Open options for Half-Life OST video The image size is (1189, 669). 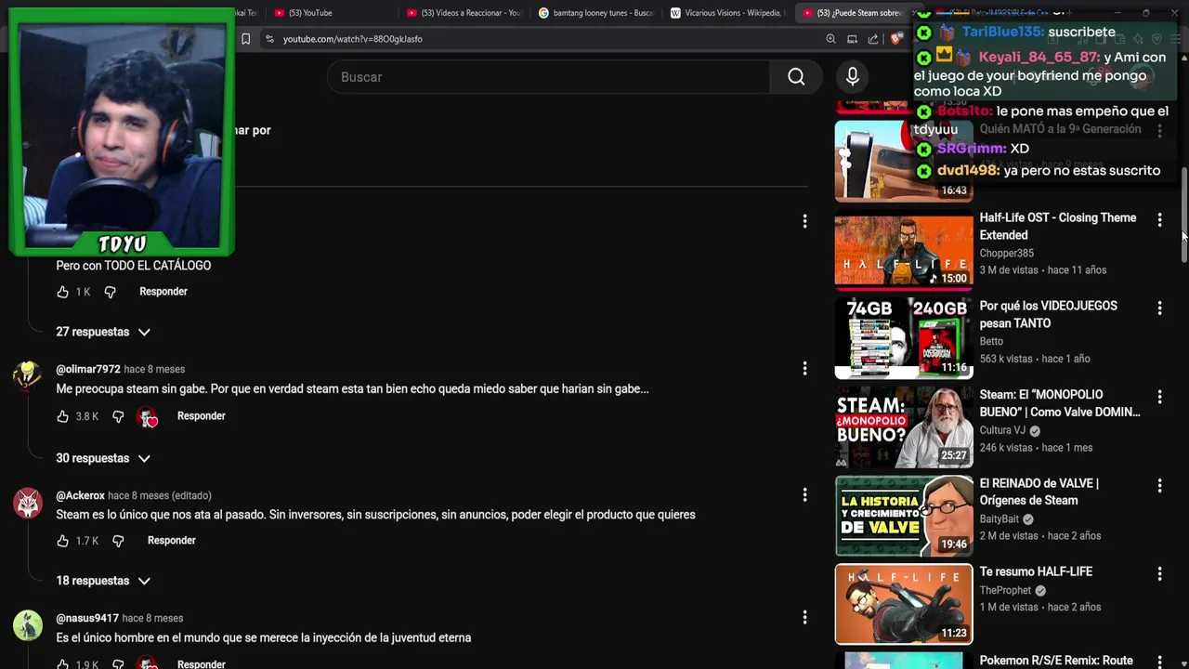coord(1159,219)
